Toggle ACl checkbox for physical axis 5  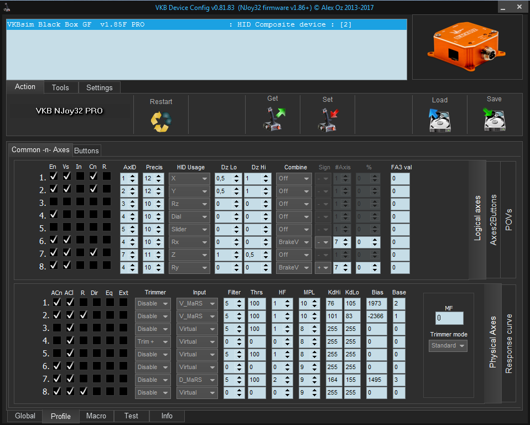(70, 353)
